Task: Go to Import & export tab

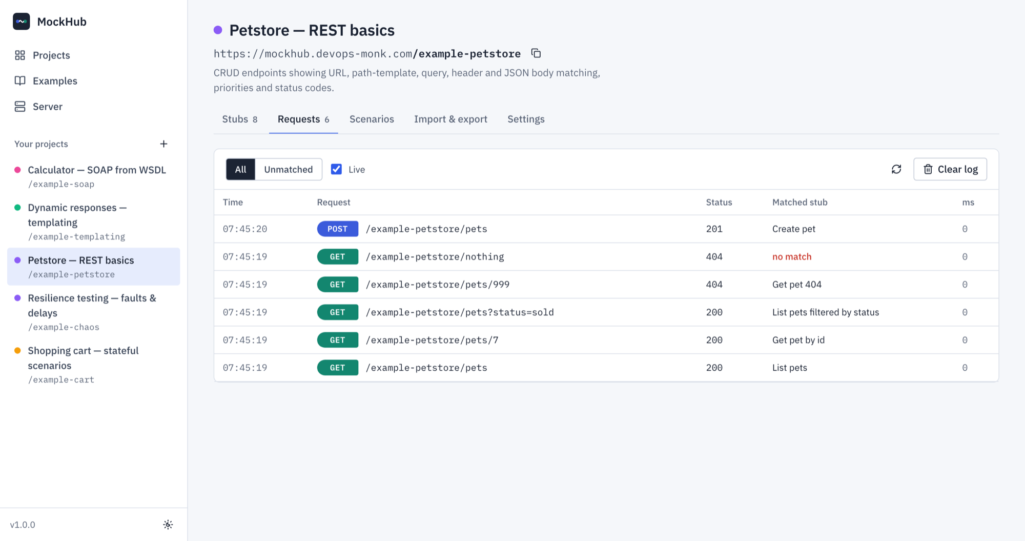Action: pyautogui.click(x=450, y=119)
